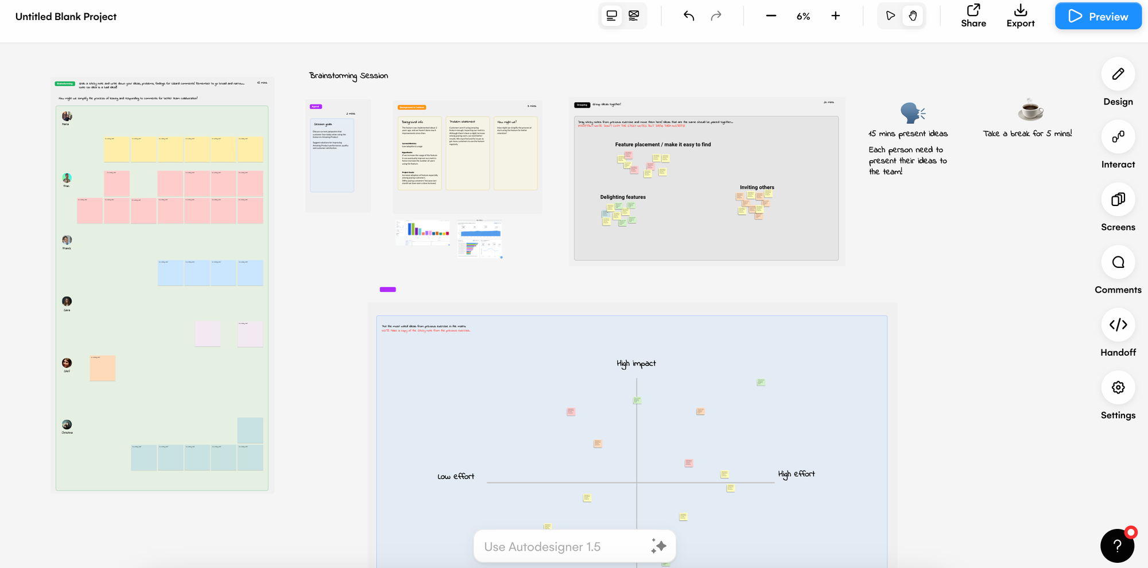
Task: Open the Screens panel icon
Action: [1118, 199]
